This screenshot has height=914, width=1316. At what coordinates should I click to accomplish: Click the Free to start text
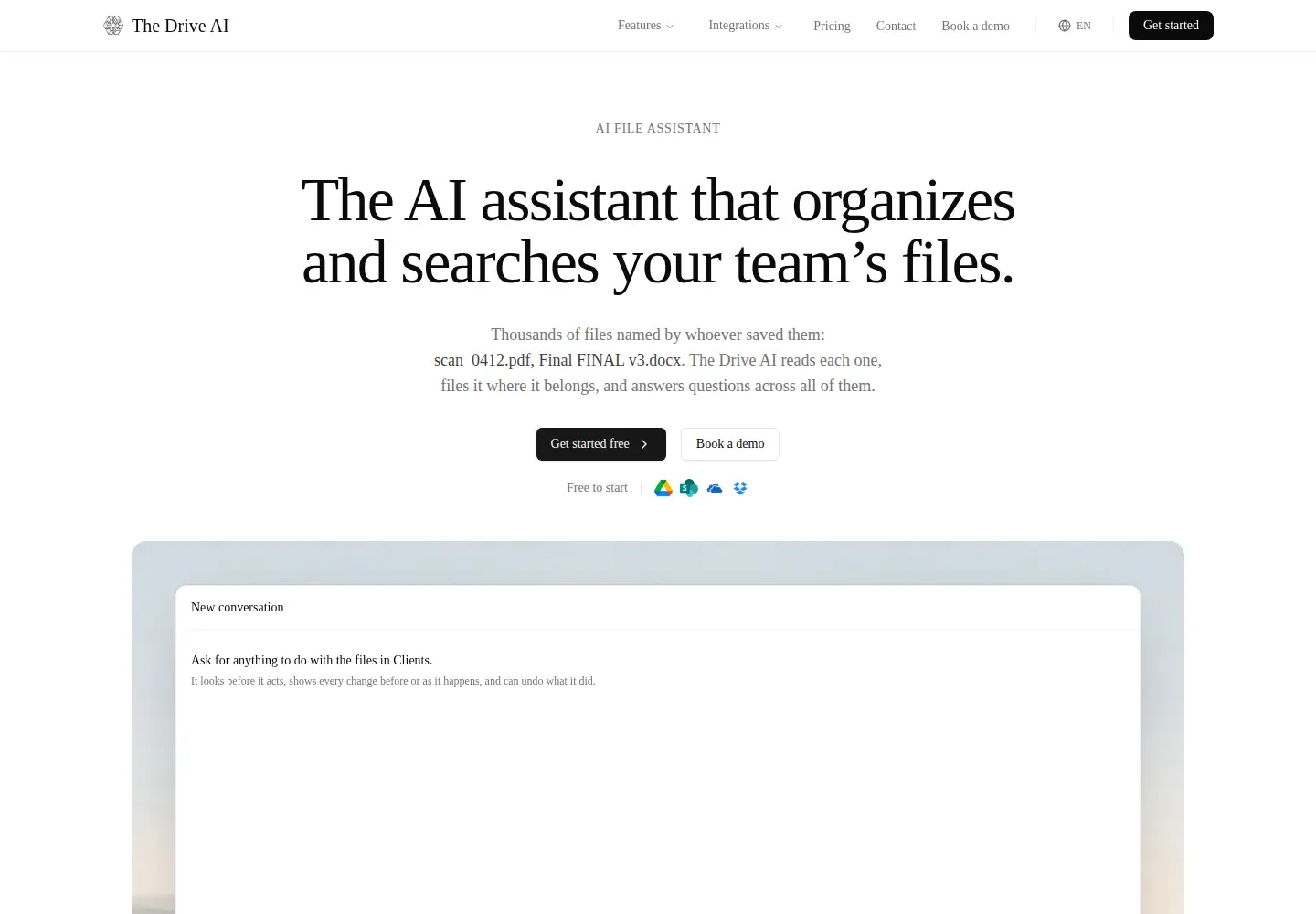coord(597,488)
